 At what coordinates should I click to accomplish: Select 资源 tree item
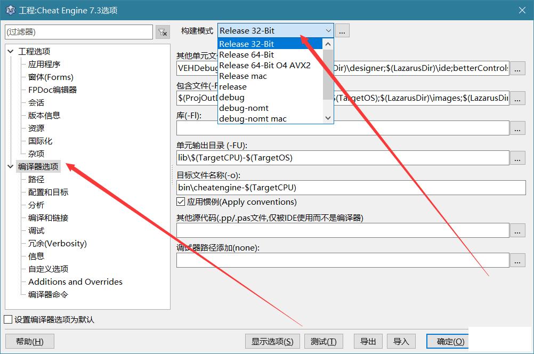36,128
